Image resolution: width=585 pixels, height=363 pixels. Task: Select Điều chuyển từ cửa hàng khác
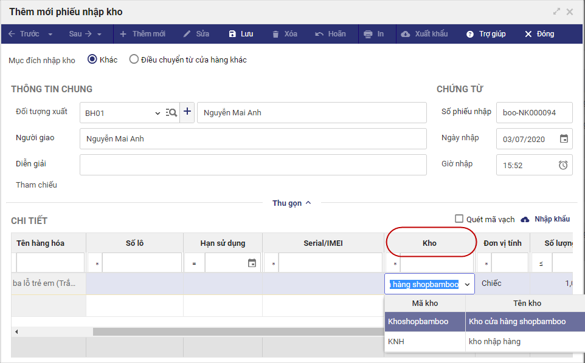point(134,59)
